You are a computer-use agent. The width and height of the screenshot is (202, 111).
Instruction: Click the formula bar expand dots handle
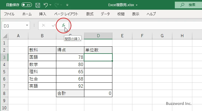34,25
